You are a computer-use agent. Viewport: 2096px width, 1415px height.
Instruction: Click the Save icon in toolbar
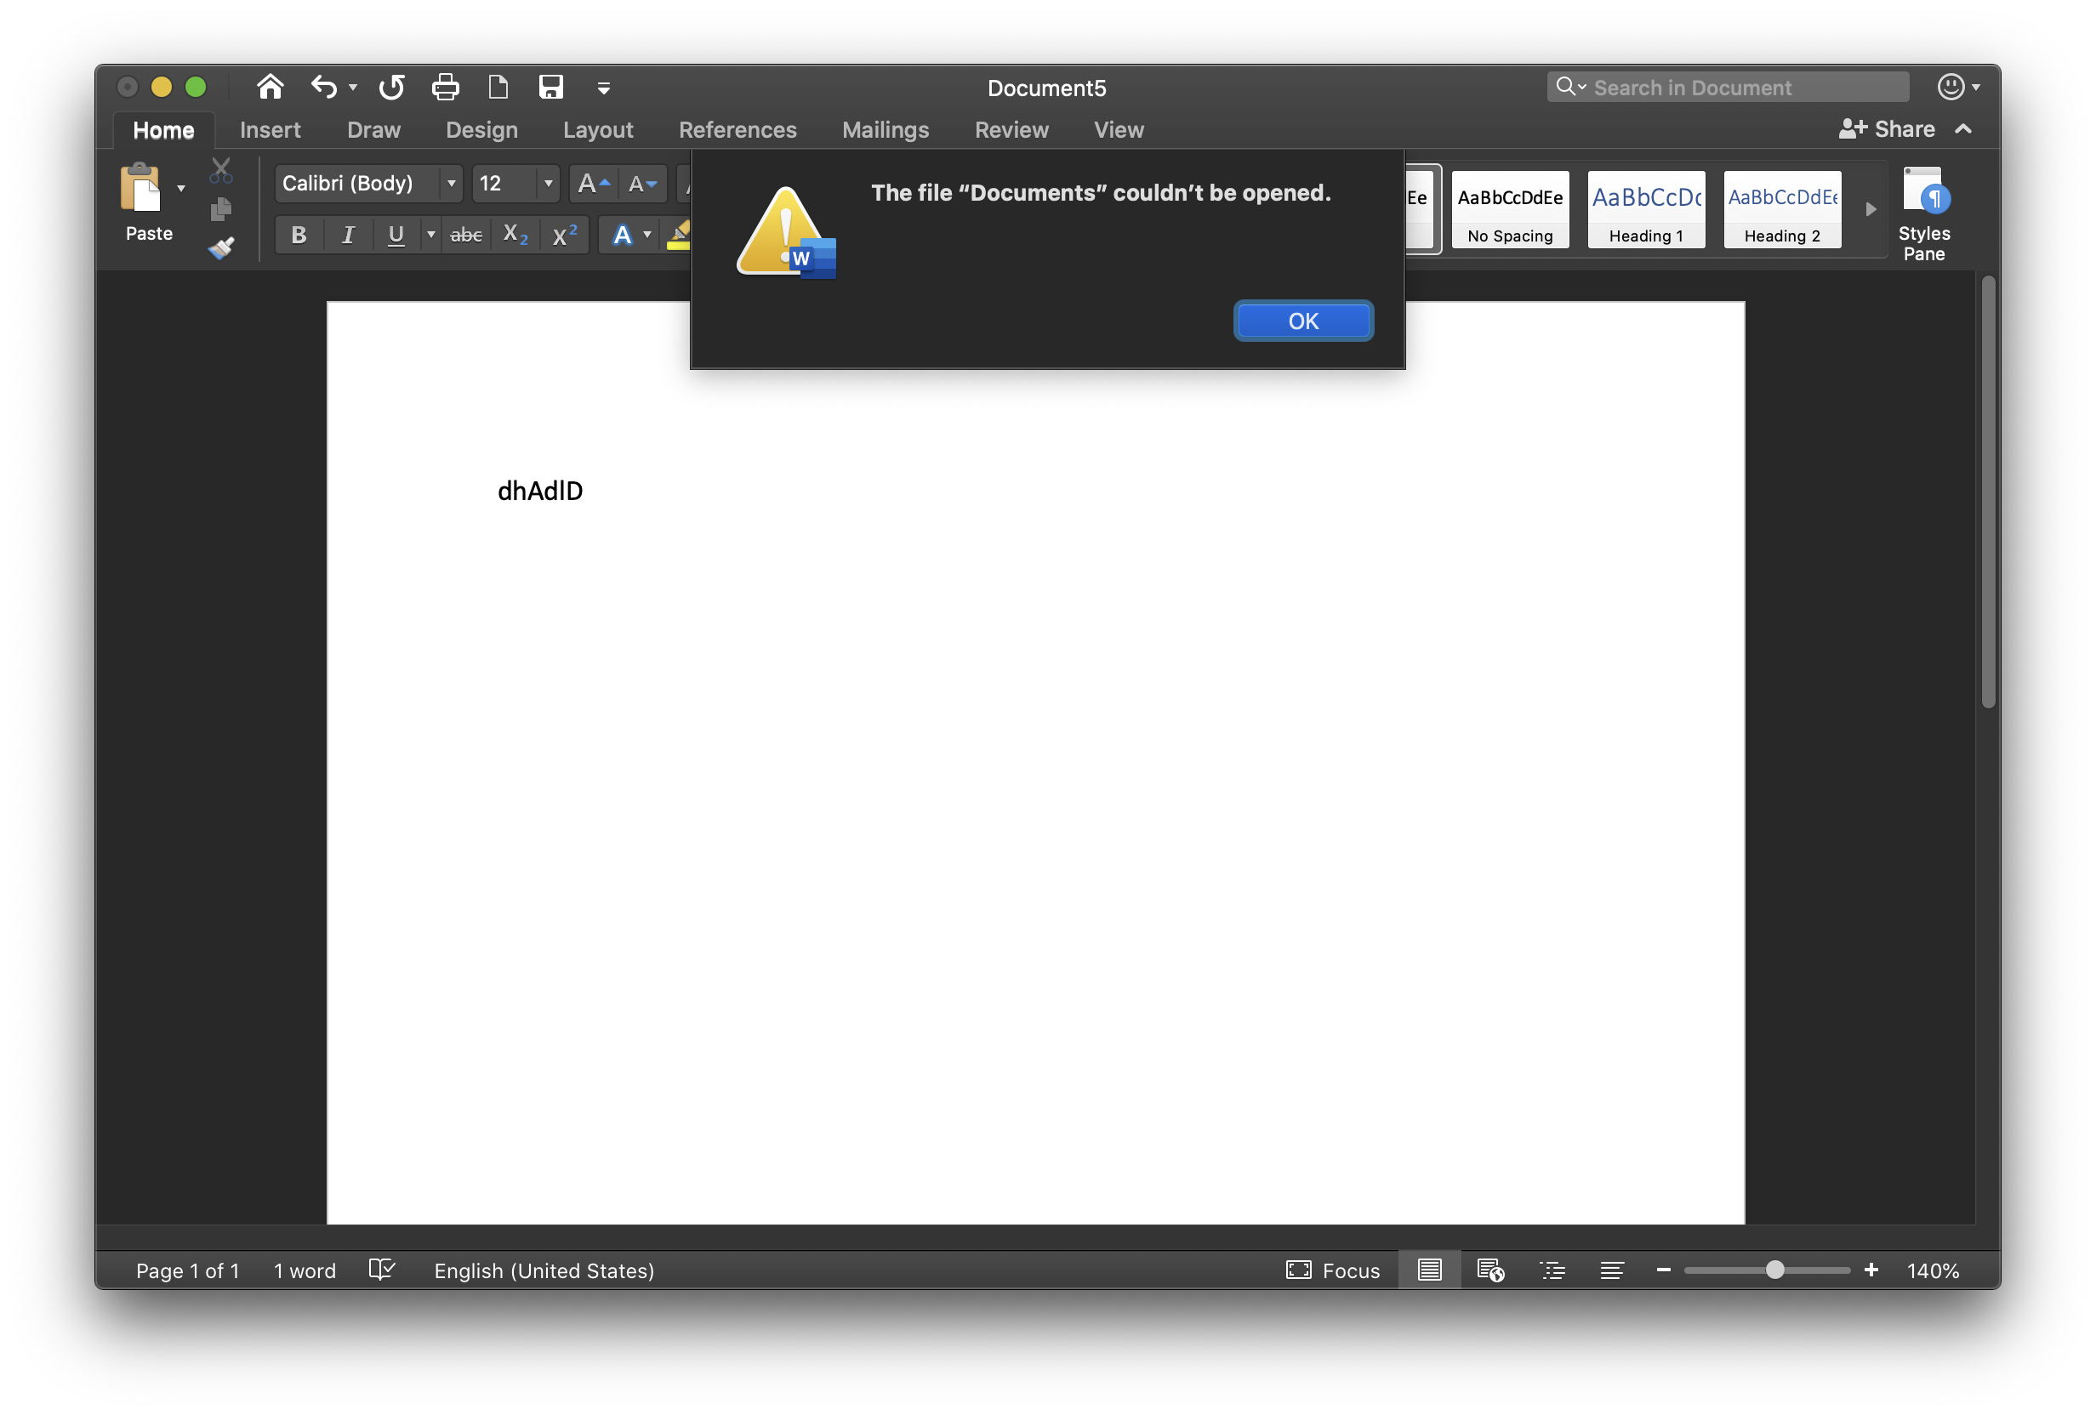(x=550, y=88)
